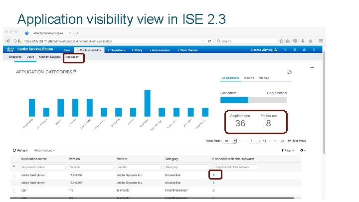
Task: Focus the Vendor filter field
Action: click(139, 167)
